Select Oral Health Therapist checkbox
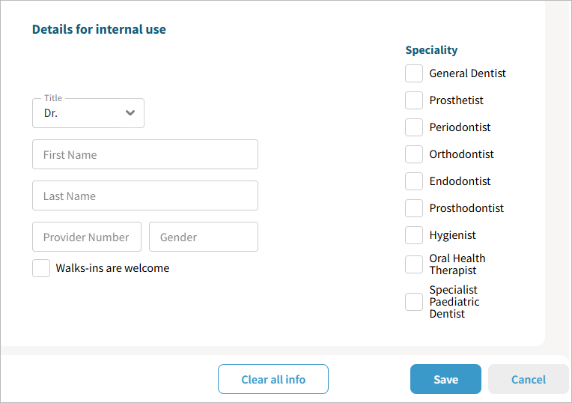 coord(414,264)
